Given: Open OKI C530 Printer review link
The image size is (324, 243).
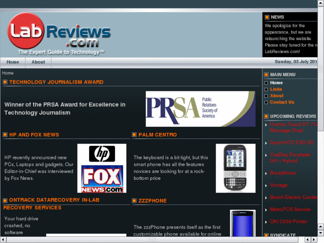Looking at the screenshot, I should [x=289, y=222].
